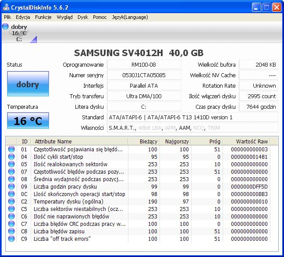The width and height of the screenshot is (284, 257).
Task: Click the status orb for attribute 04
Action: [x=11, y=157]
